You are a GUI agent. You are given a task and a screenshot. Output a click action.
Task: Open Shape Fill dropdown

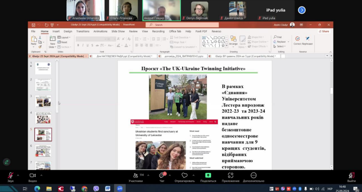[x=256, y=37]
